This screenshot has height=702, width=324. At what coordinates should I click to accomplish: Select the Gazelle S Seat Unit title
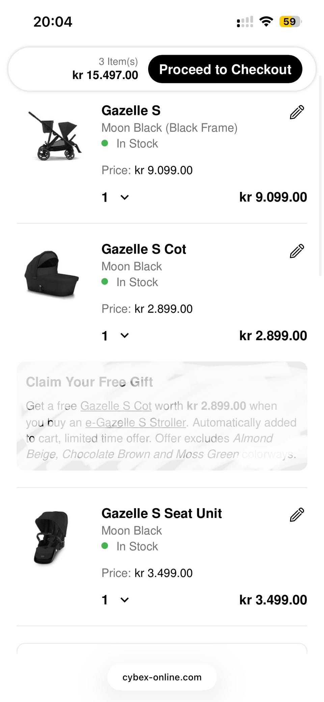pos(162,513)
